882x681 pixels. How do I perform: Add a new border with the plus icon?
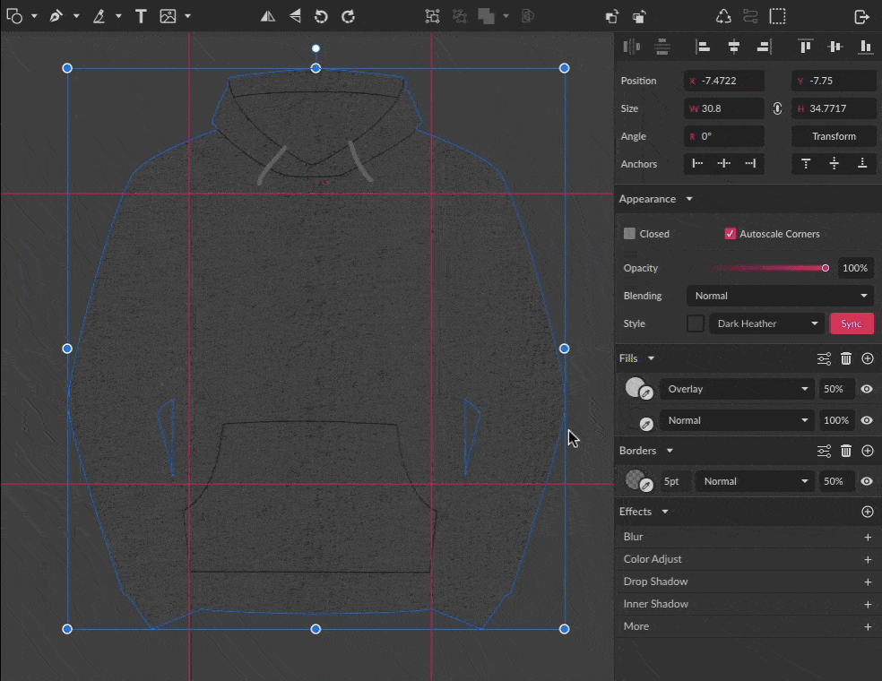point(867,451)
